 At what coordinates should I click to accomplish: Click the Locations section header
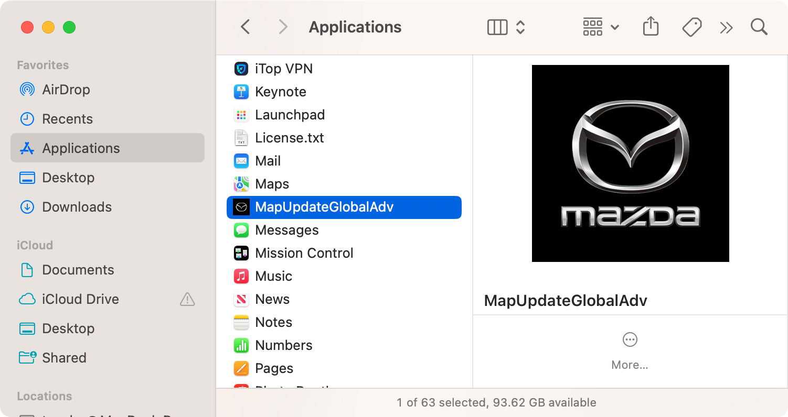[45, 396]
